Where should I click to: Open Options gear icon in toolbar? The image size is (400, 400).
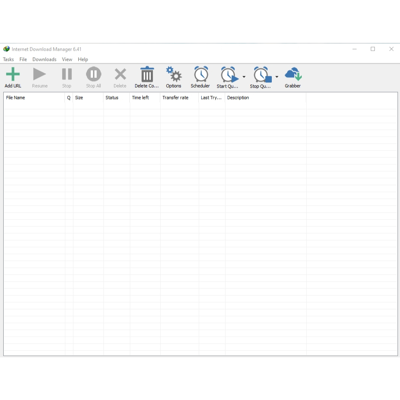(174, 75)
